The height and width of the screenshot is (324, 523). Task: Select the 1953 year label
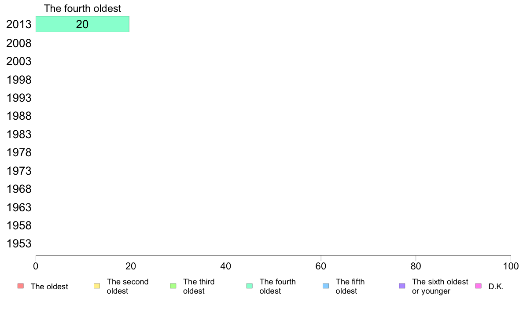[19, 244]
